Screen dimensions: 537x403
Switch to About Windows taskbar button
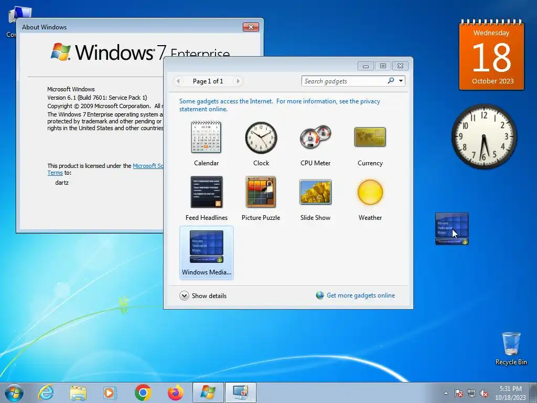[208, 393]
